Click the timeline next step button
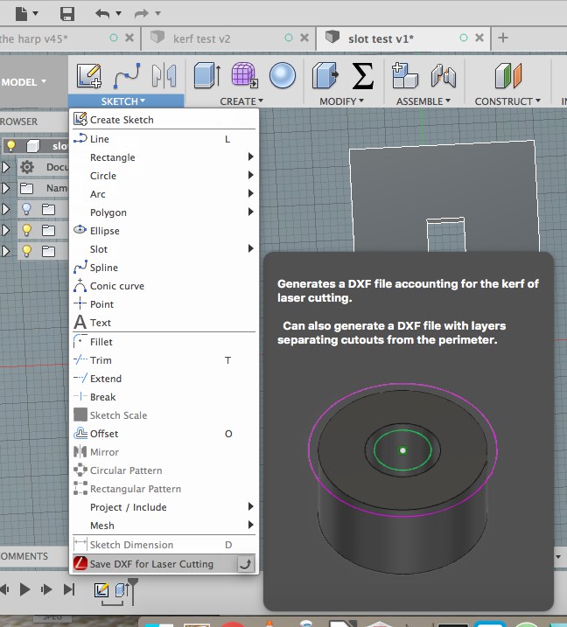Screen dimensions: 567x627 [x=46, y=589]
